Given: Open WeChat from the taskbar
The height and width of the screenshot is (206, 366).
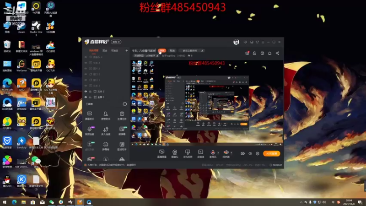Looking at the screenshot, I should click(52, 202).
